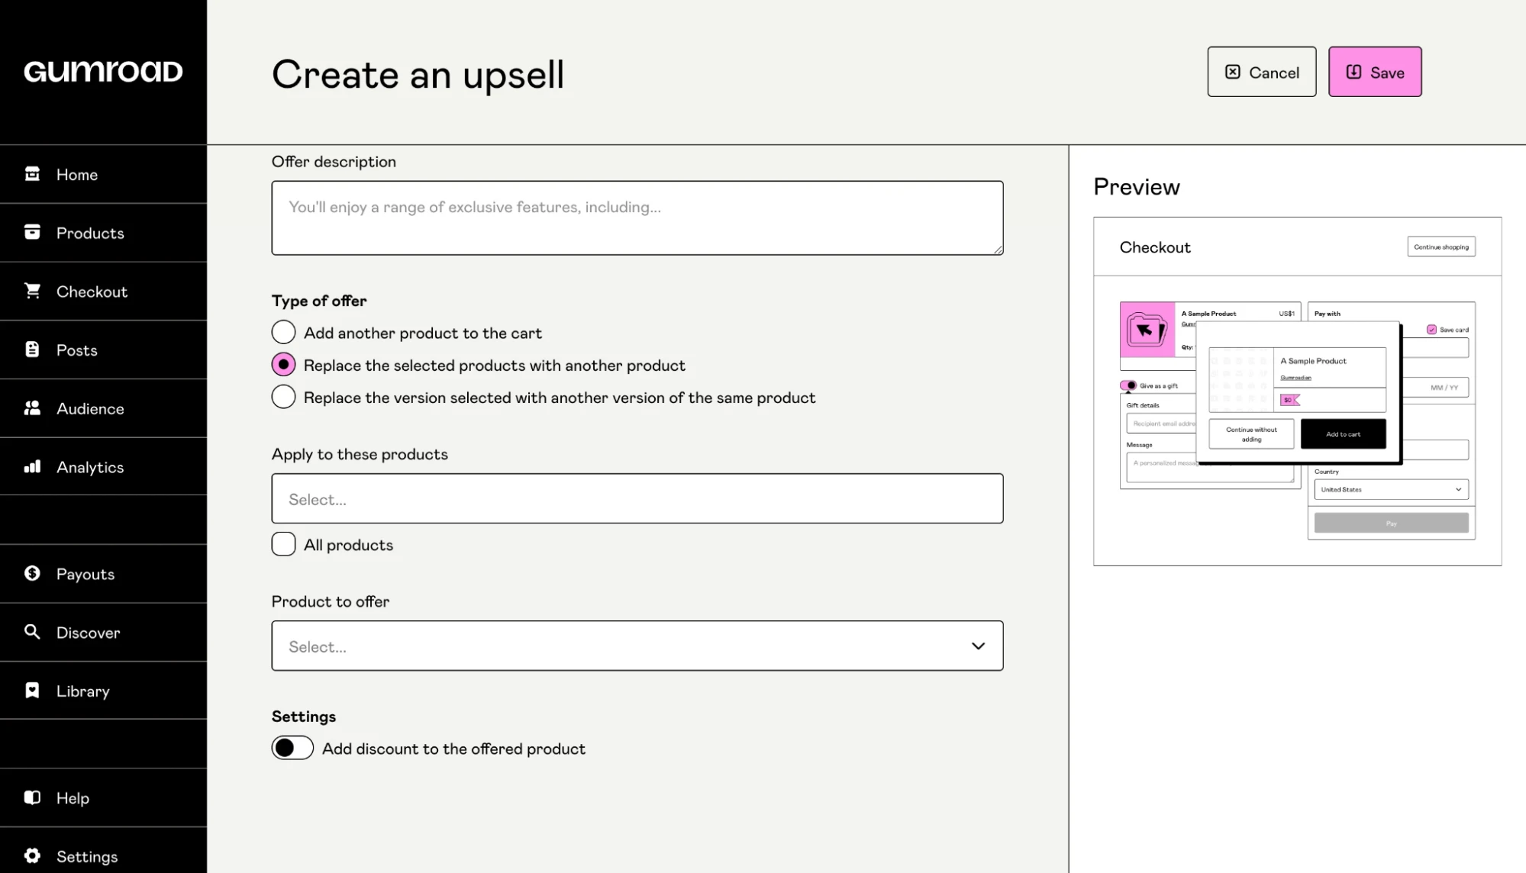Open Settings from the sidebar
The height and width of the screenshot is (873, 1526).
[x=32, y=856]
